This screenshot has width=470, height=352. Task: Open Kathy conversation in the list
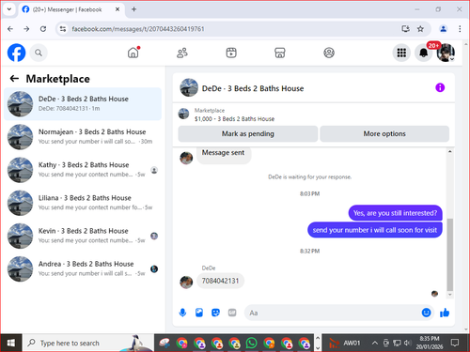[x=83, y=170]
